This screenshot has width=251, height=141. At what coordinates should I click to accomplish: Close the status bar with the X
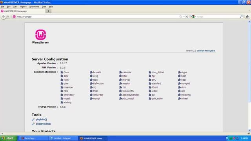click(2, 134)
